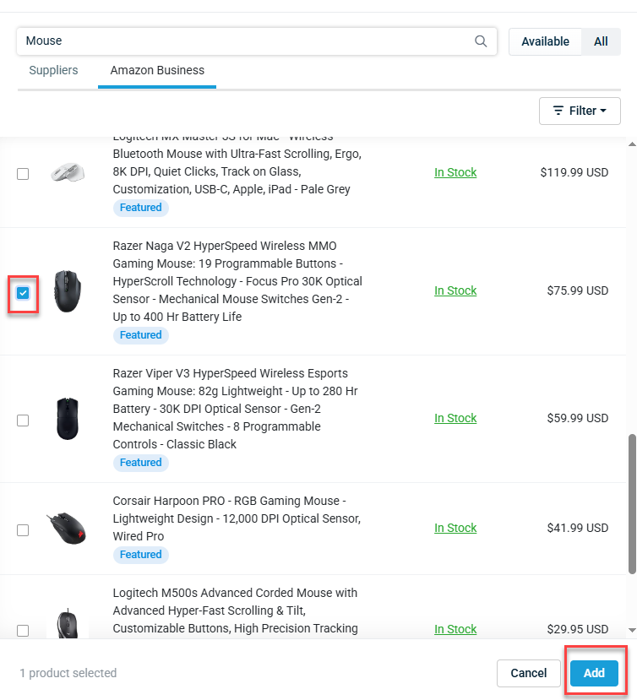
Task: Click the Add button
Action: [594, 673]
